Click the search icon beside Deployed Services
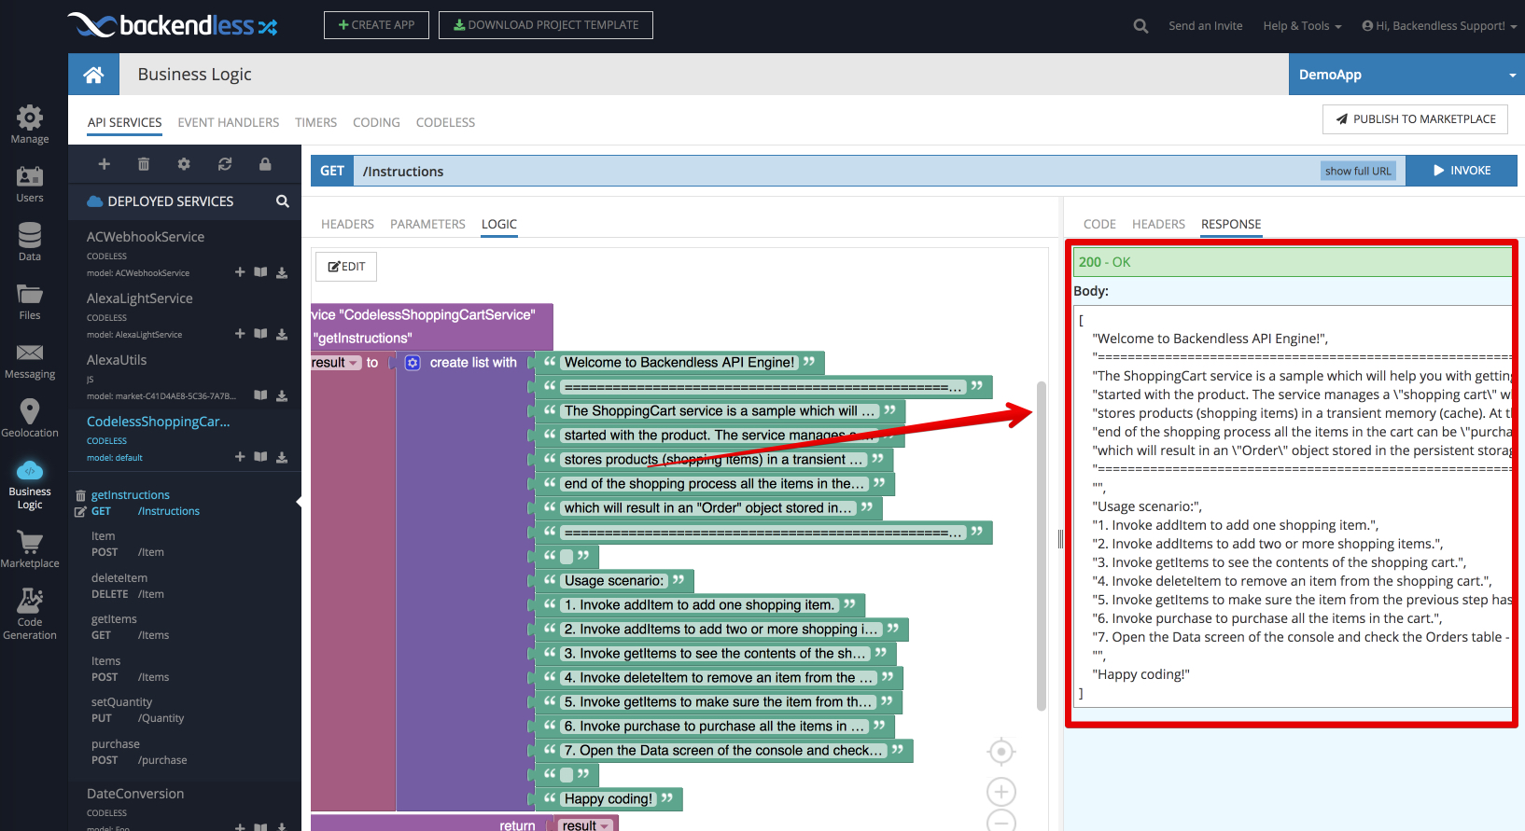This screenshot has height=831, width=1525. pos(283,201)
